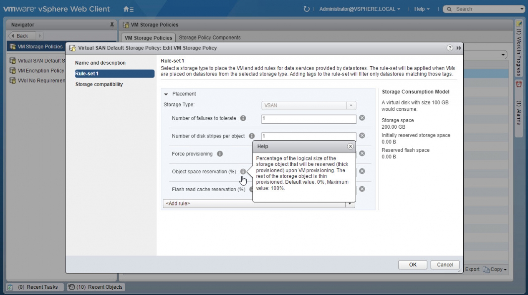Click the OK button
Image resolution: width=528 pixels, height=295 pixels.
412,265
